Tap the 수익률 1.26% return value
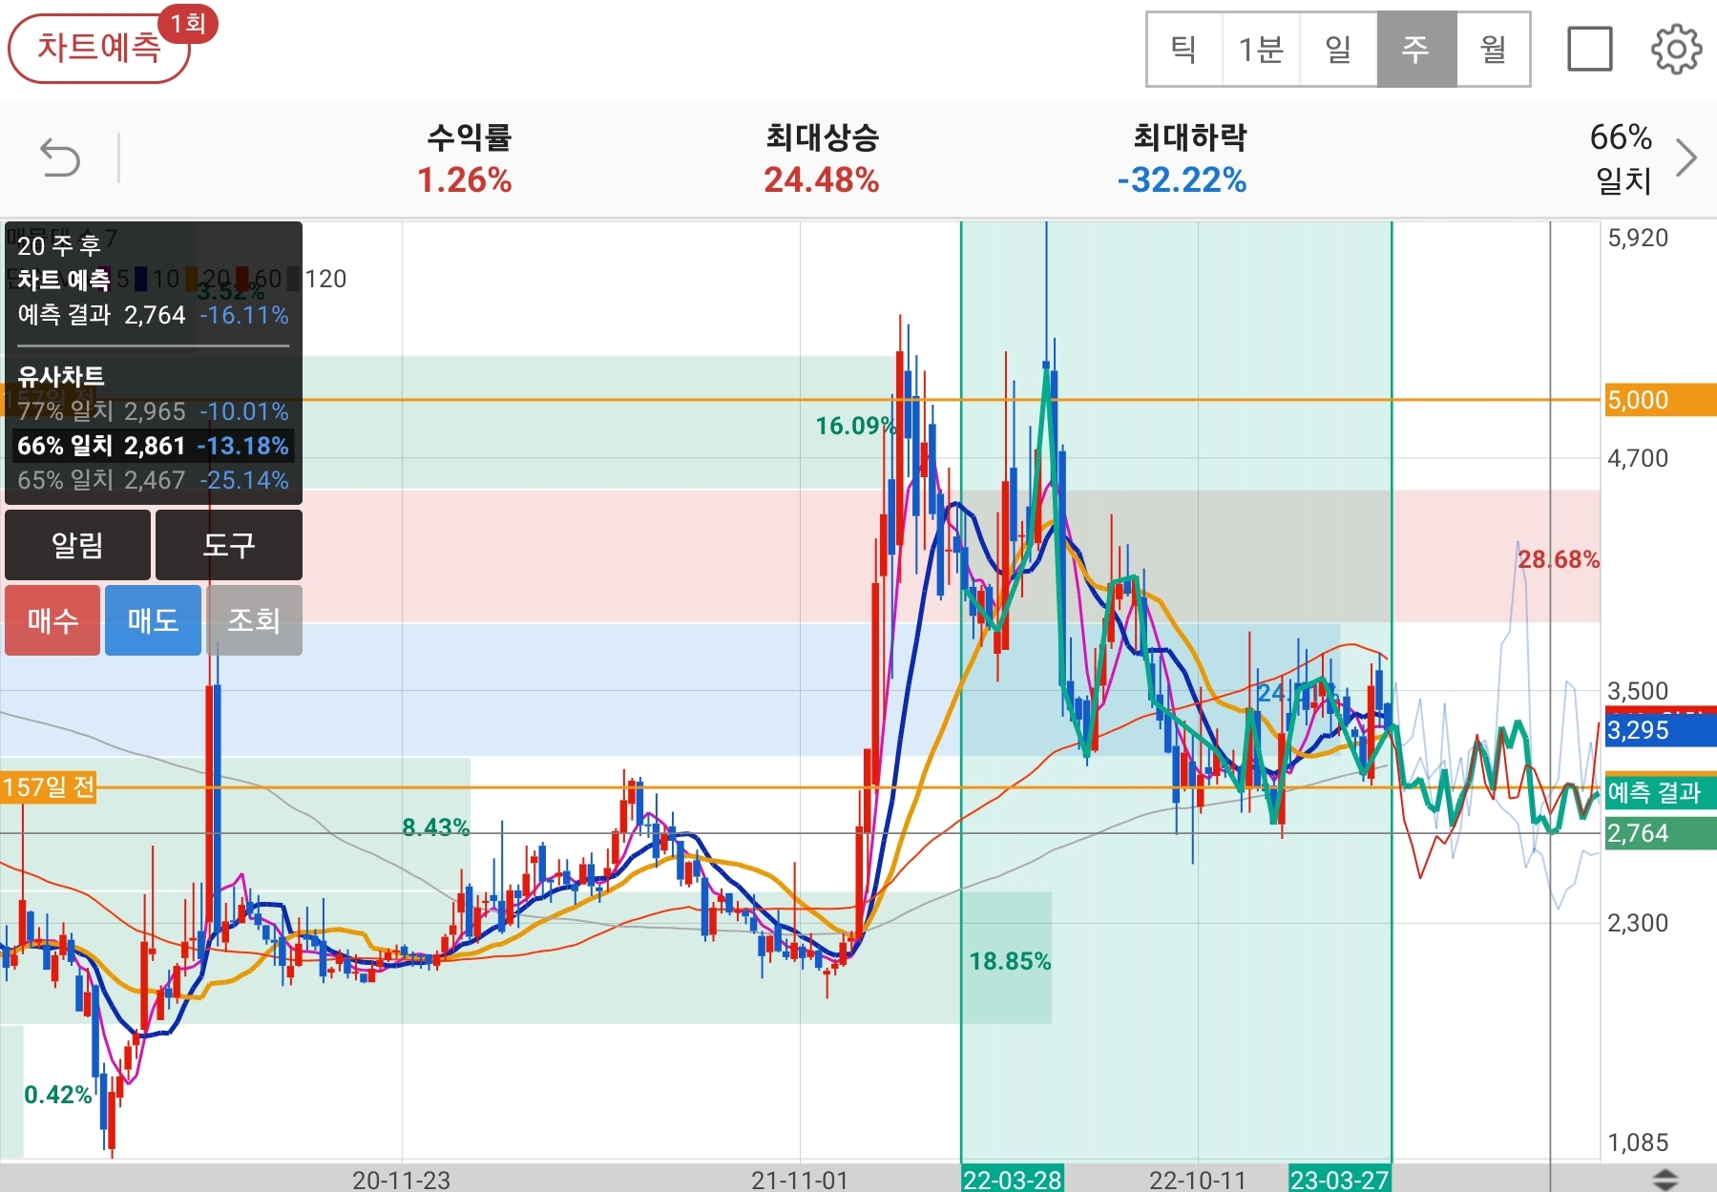 click(x=465, y=179)
